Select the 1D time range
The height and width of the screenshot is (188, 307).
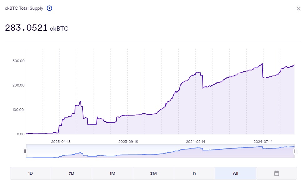coord(30,173)
